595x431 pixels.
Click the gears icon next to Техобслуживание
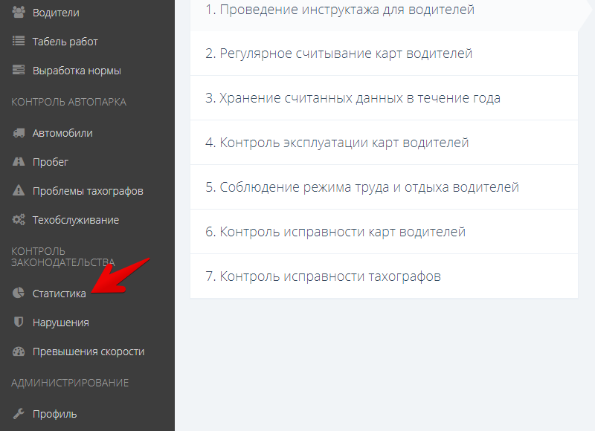click(x=18, y=219)
